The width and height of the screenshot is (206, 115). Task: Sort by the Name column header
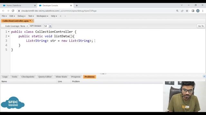coord(29,81)
